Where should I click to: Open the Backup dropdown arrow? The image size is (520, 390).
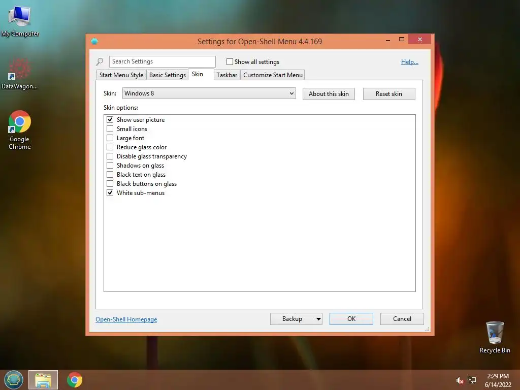tap(318, 319)
